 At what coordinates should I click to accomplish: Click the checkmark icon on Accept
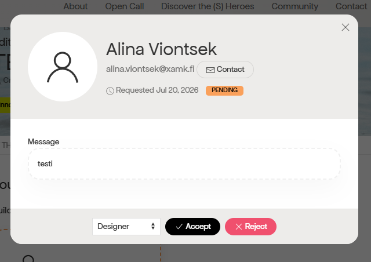pos(179,227)
